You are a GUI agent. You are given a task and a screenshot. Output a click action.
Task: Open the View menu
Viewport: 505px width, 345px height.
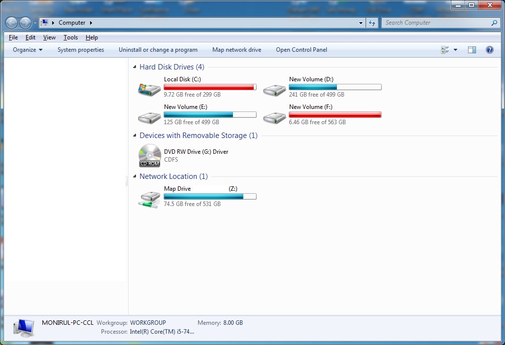(49, 37)
